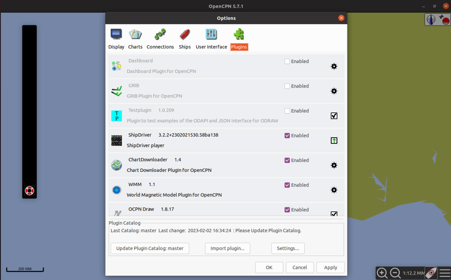This screenshot has width=451, height=280.
Task: Close the Options dialog
Action: point(341,18)
